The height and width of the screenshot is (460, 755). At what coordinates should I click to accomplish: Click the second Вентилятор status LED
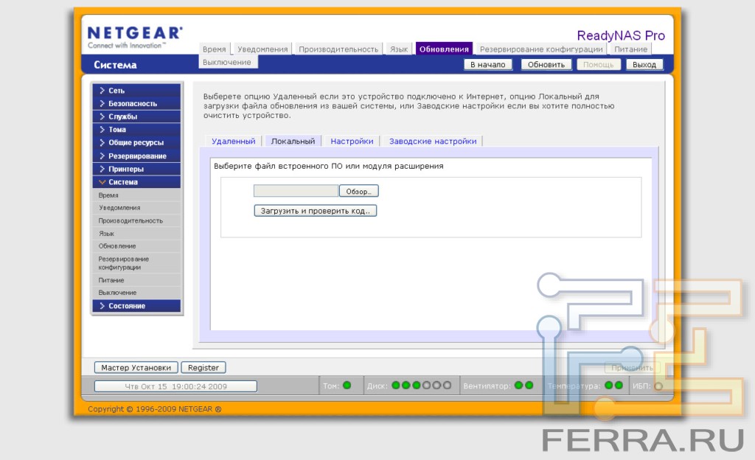[x=529, y=386]
